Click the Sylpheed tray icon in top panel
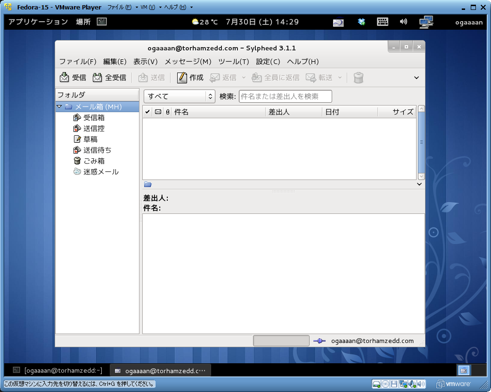Image resolution: width=491 pixels, height=392 pixels. [338, 23]
